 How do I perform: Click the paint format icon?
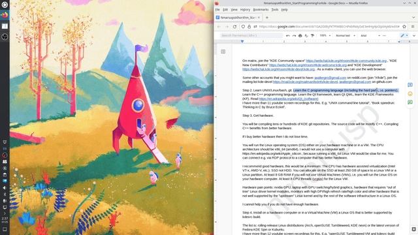click(x=312, y=35)
